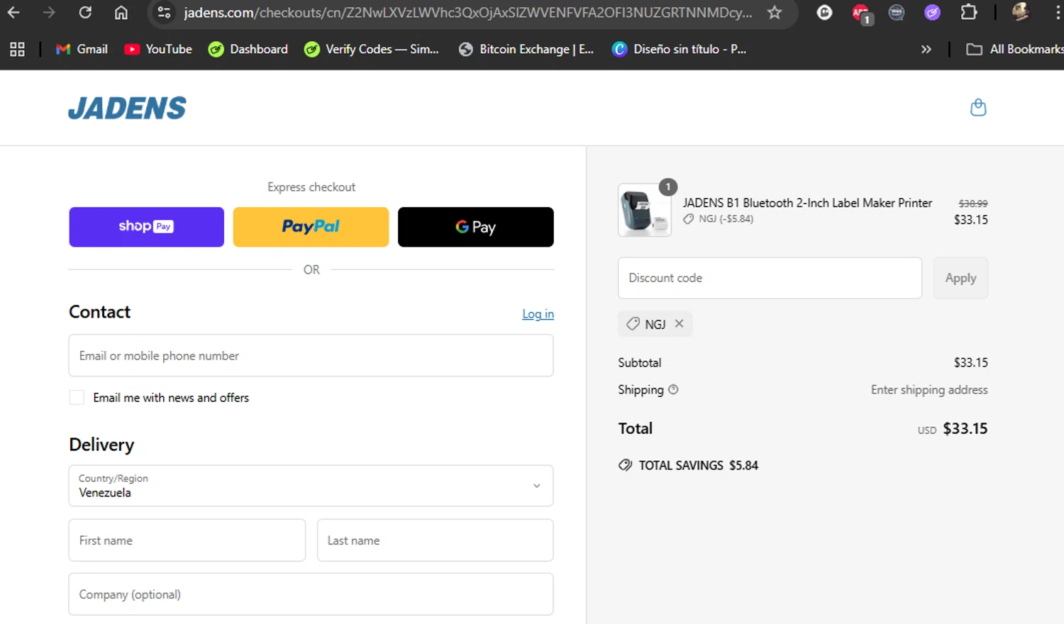The image size is (1064, 624).
Task: Pay with PayPal express button
Action: [x=311, y=227]
